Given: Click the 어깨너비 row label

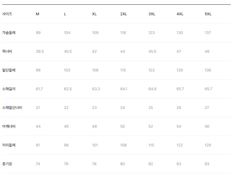Looking at the screenshot, I should pyautogui.click(x=9, y=126).
